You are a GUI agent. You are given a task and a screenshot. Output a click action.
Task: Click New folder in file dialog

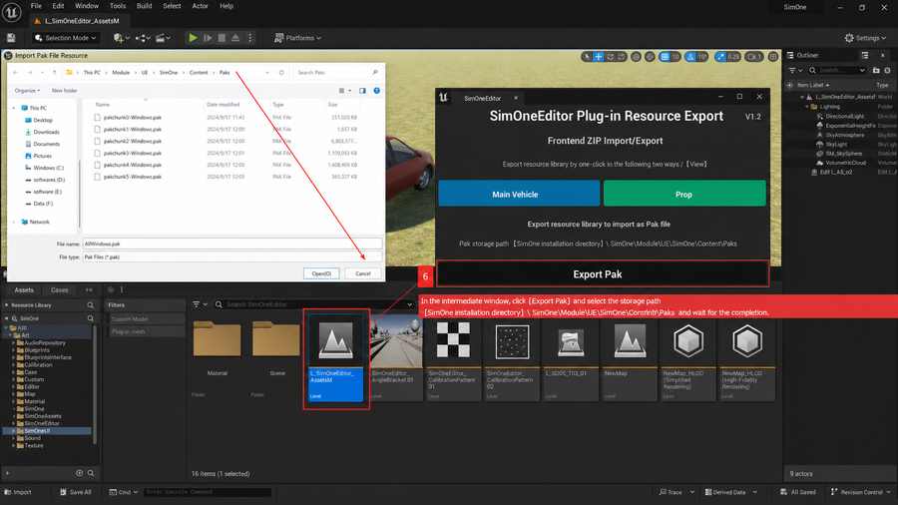coord(64,91)
